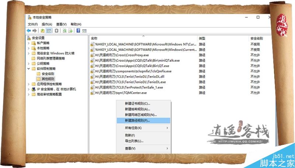Click 路径 in the QT.exe row
Screen dimensions: 295x168
202,66
